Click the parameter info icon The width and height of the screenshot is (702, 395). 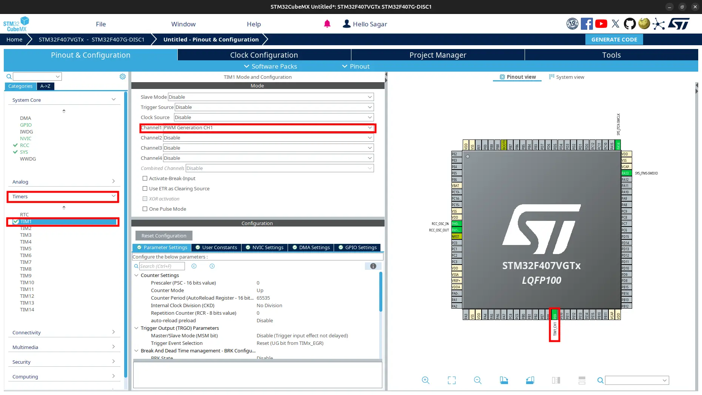(x=373, y=266)
